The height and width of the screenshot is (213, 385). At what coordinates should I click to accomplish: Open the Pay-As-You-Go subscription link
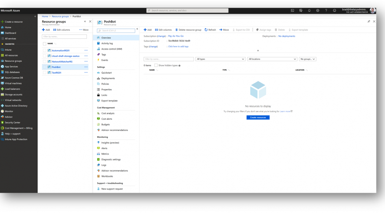(176, 36)
